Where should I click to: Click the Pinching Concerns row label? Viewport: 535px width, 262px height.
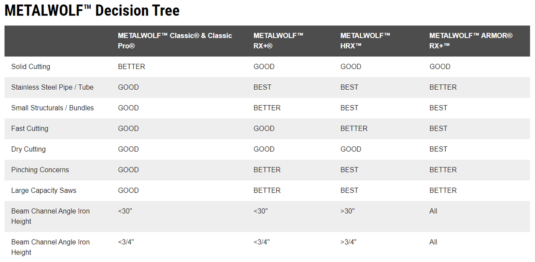40,170
